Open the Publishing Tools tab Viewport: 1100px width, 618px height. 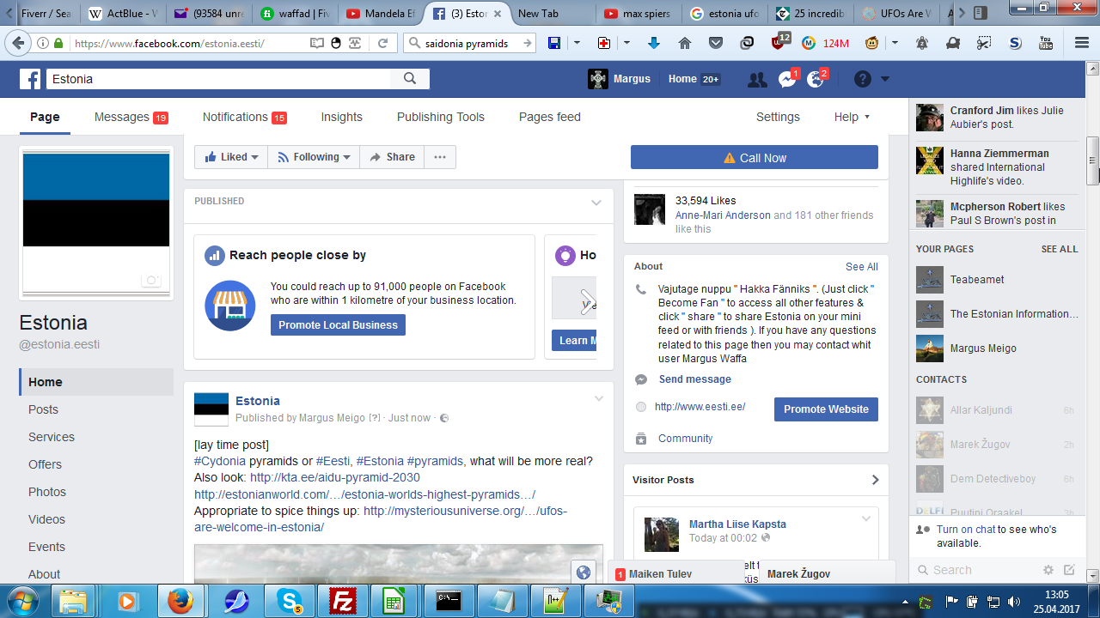pyautogui.click(x=441, y=117)
